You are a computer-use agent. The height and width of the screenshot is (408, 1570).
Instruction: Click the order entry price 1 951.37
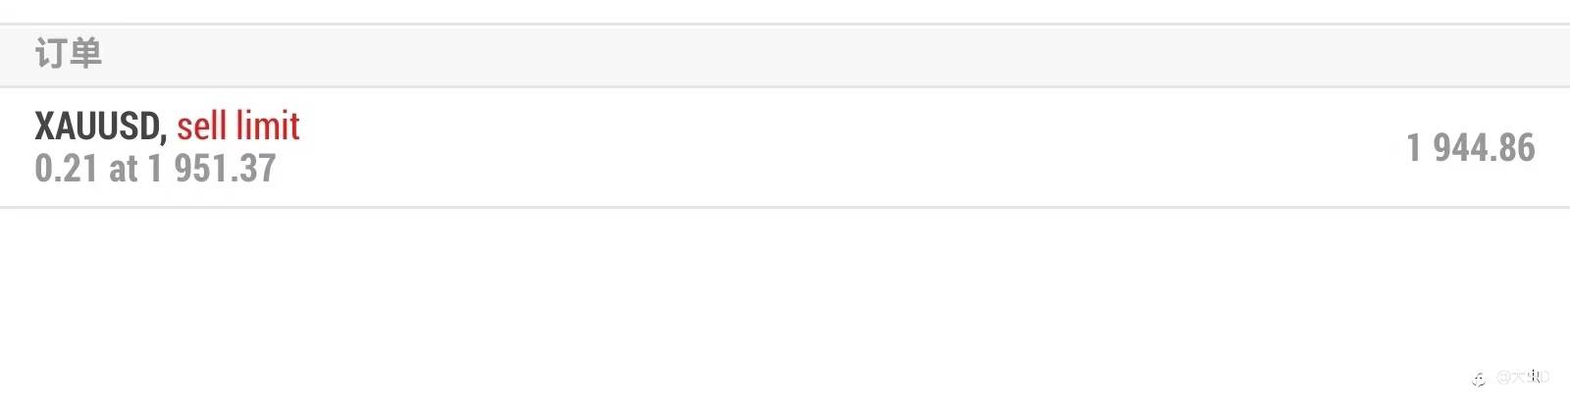coord(212,169)
